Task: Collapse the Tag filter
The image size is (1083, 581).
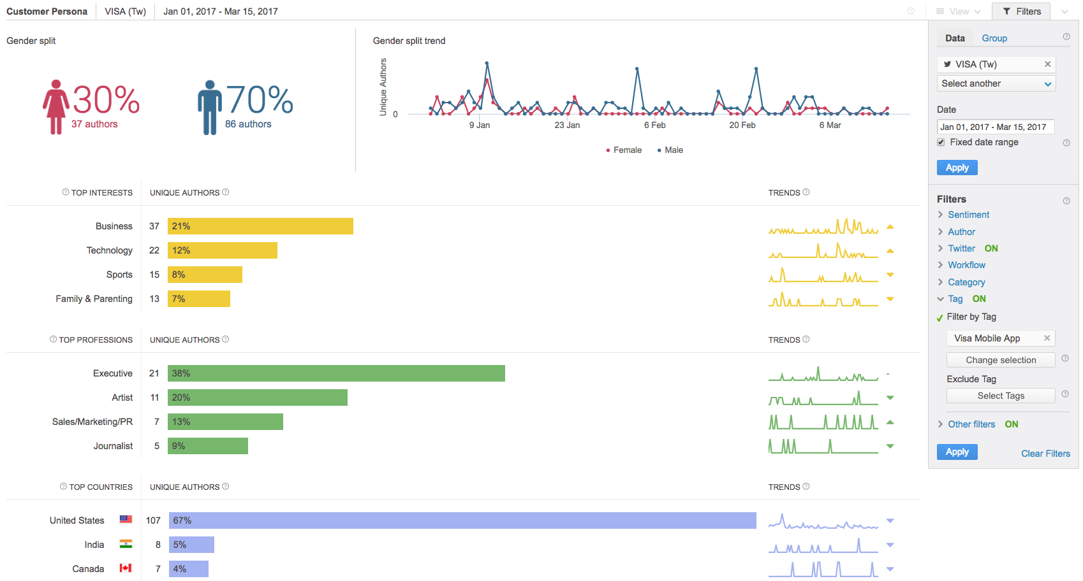Action: pos(955,299)
